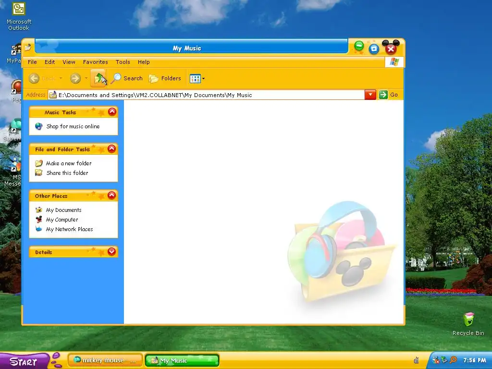This screenshot has height=369, width=492.
Task: Open the View menu
Action: [x=69, y=62]
